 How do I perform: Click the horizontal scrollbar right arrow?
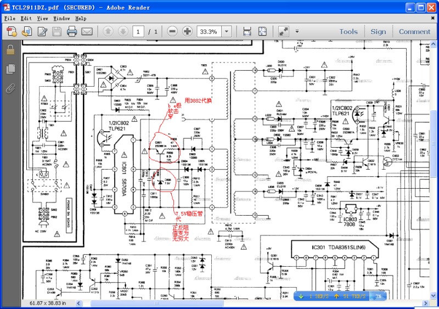click(x=426, y=303)
